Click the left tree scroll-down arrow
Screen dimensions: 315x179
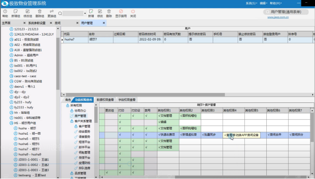click(58, 177)
